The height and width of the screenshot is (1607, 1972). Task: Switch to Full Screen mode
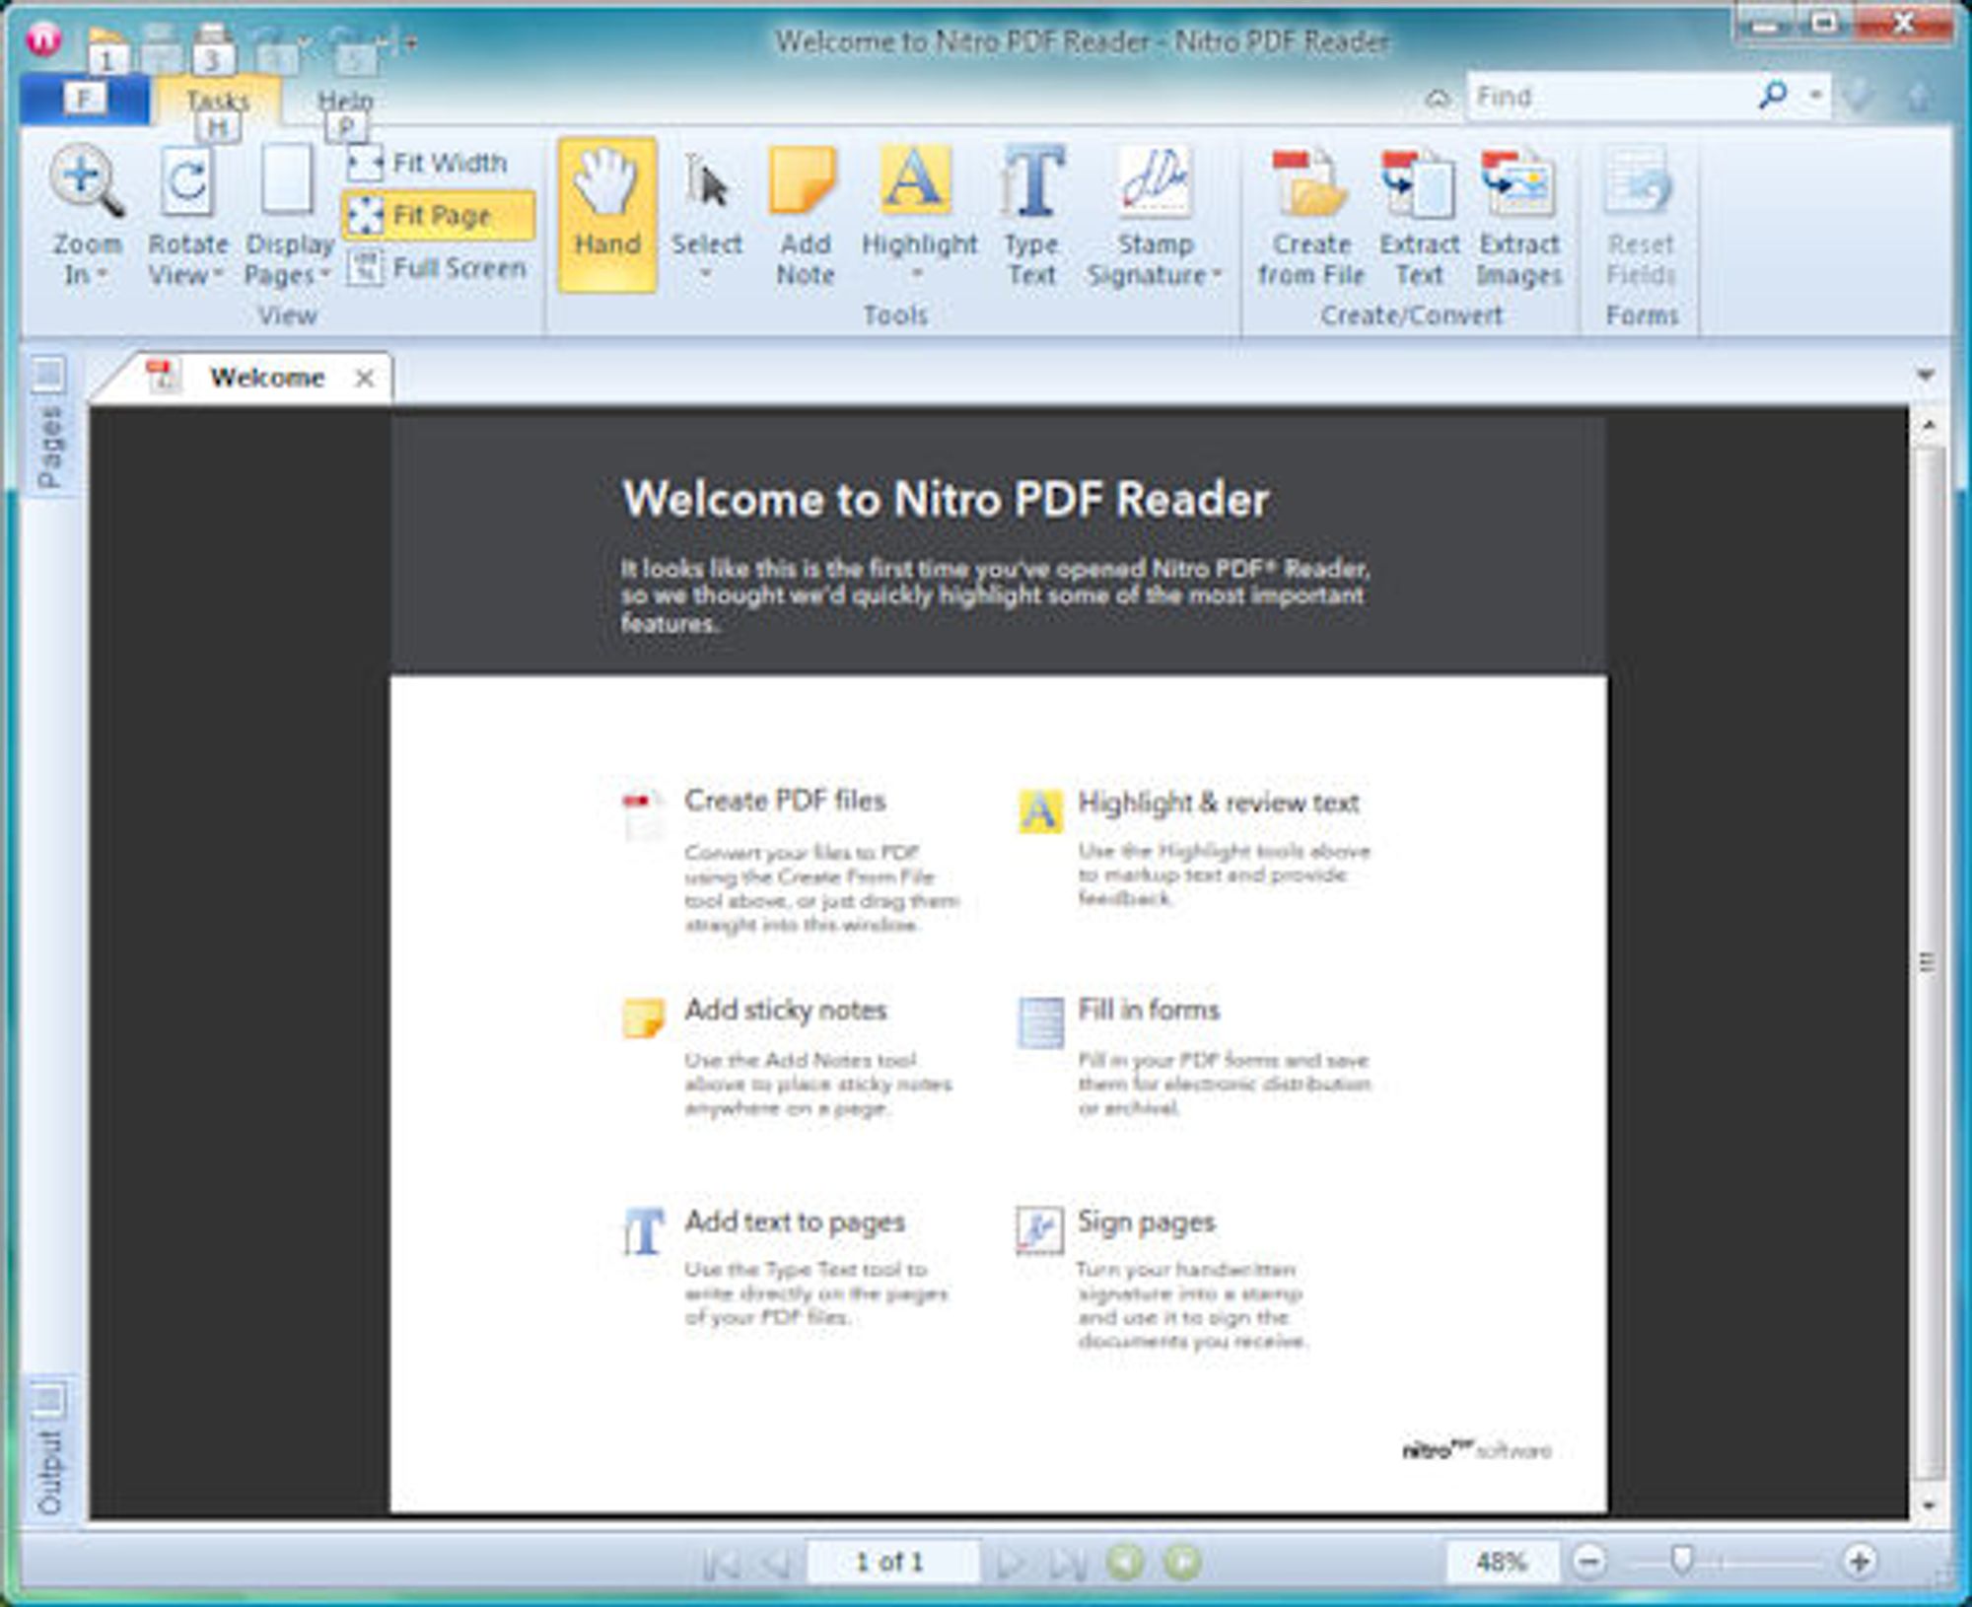[x=438, y=268]
